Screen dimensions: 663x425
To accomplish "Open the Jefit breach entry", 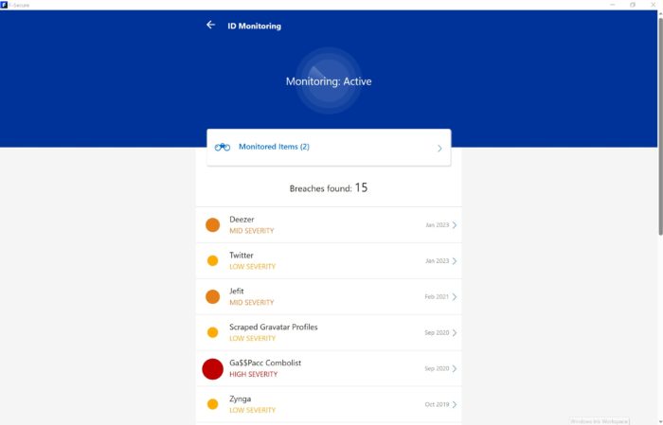I will tap(329, 296).
